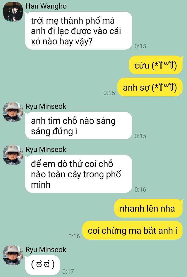Click Ryu Minseok name above 'để em dò'
This screenshot has height=277, width=187.
coord(46,150)
